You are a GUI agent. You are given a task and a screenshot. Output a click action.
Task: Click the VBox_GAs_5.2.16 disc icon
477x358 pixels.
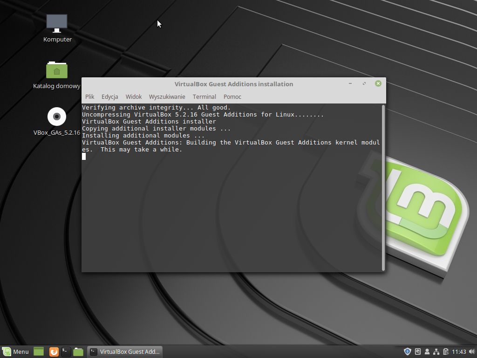point(57,117)
